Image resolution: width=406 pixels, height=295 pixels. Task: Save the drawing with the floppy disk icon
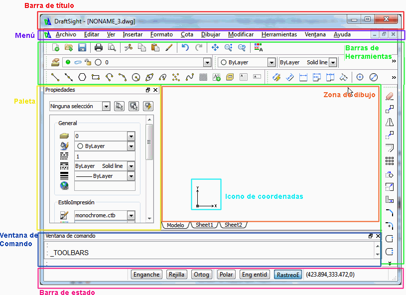(82, 47)
